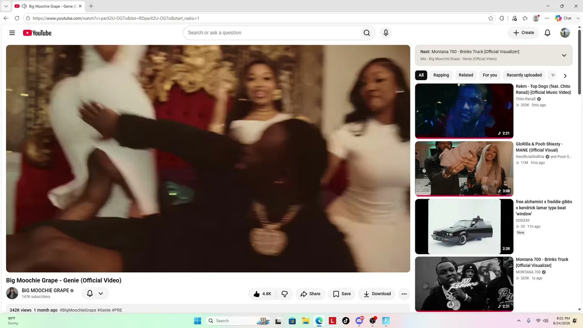Open the Chito Rana$ channel link

pyautogui.click(x=526, y=99)
